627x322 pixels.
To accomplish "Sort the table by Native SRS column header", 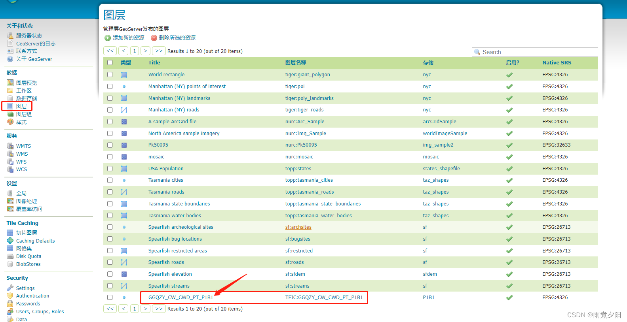I will tap(557, 62).
